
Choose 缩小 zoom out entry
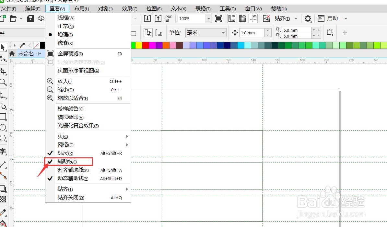click(x=88, y=90)
